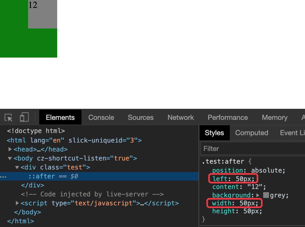The height and width of the screenshot is (227, 305).
Task: Open the grey color swatch picker
Action: point(266,195)
